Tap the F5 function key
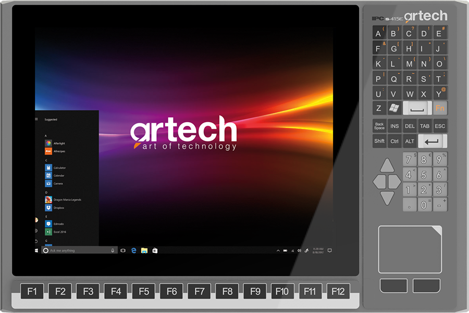Image resolution: width=469 pixels, height=313 pixels. point(144,291)
